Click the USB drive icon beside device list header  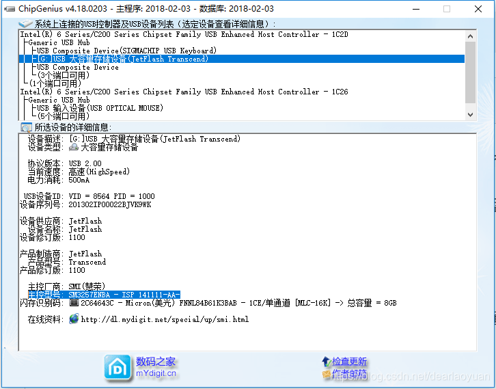pyautogui.click(x=25, y=24)
